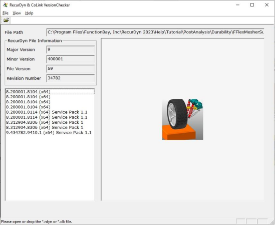Viewport: 275px width, 225px height.
Task: Click the 'RecurDyn File Information' group title
Action: tap(35, 41)
